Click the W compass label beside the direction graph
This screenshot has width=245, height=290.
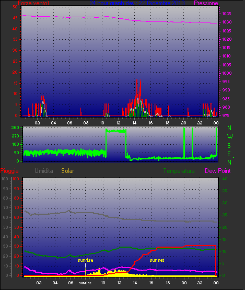(x=230, y=137)
